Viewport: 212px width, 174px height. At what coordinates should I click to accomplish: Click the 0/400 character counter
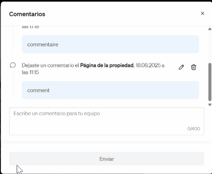click(194, 129)
